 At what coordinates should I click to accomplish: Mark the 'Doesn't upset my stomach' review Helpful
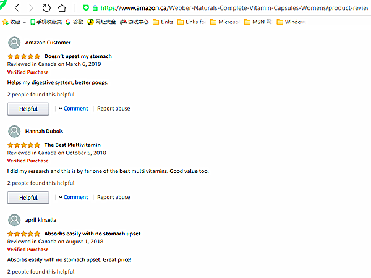[28, 109]
